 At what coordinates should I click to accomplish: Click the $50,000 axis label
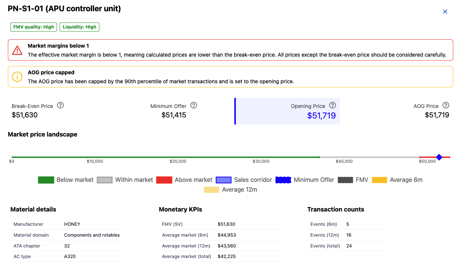[427, 161]
